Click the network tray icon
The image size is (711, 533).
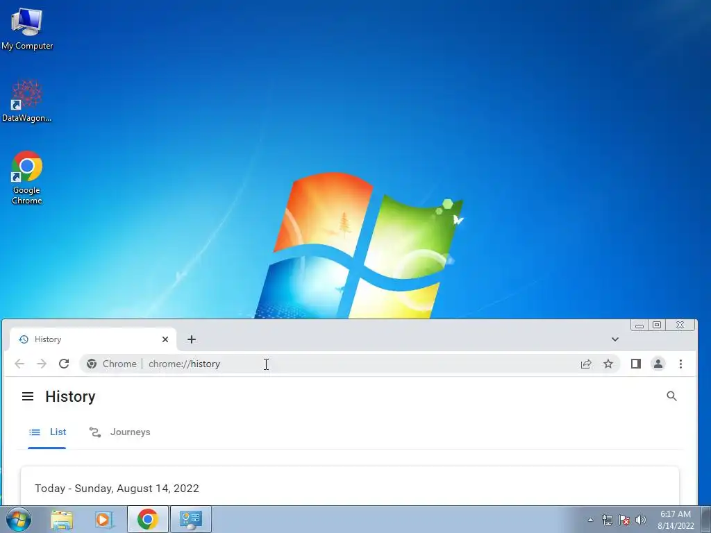click(x=607, y=520)
